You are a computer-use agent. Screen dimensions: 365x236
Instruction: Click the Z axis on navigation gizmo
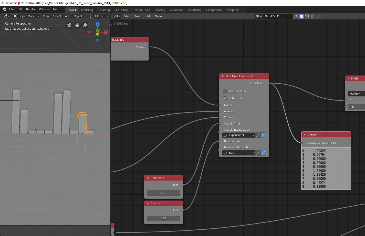pyautogui.click(x=98, y=24)
